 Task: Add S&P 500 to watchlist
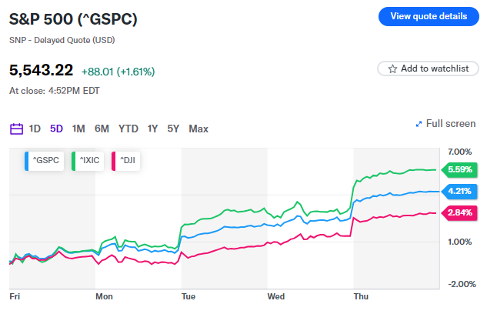pos(429,68)
